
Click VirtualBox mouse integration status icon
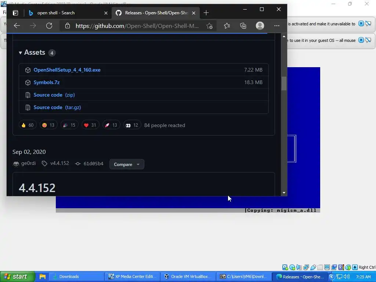(348, 267)
